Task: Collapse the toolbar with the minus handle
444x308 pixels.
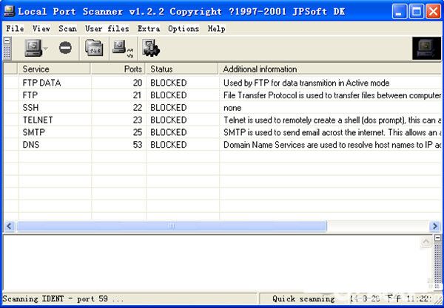Action: (7, 41)
